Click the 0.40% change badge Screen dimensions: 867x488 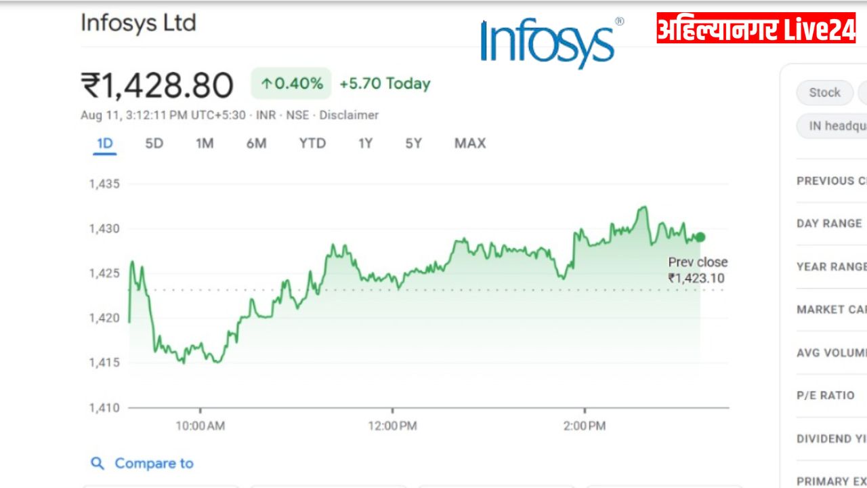tap(291, 83)
